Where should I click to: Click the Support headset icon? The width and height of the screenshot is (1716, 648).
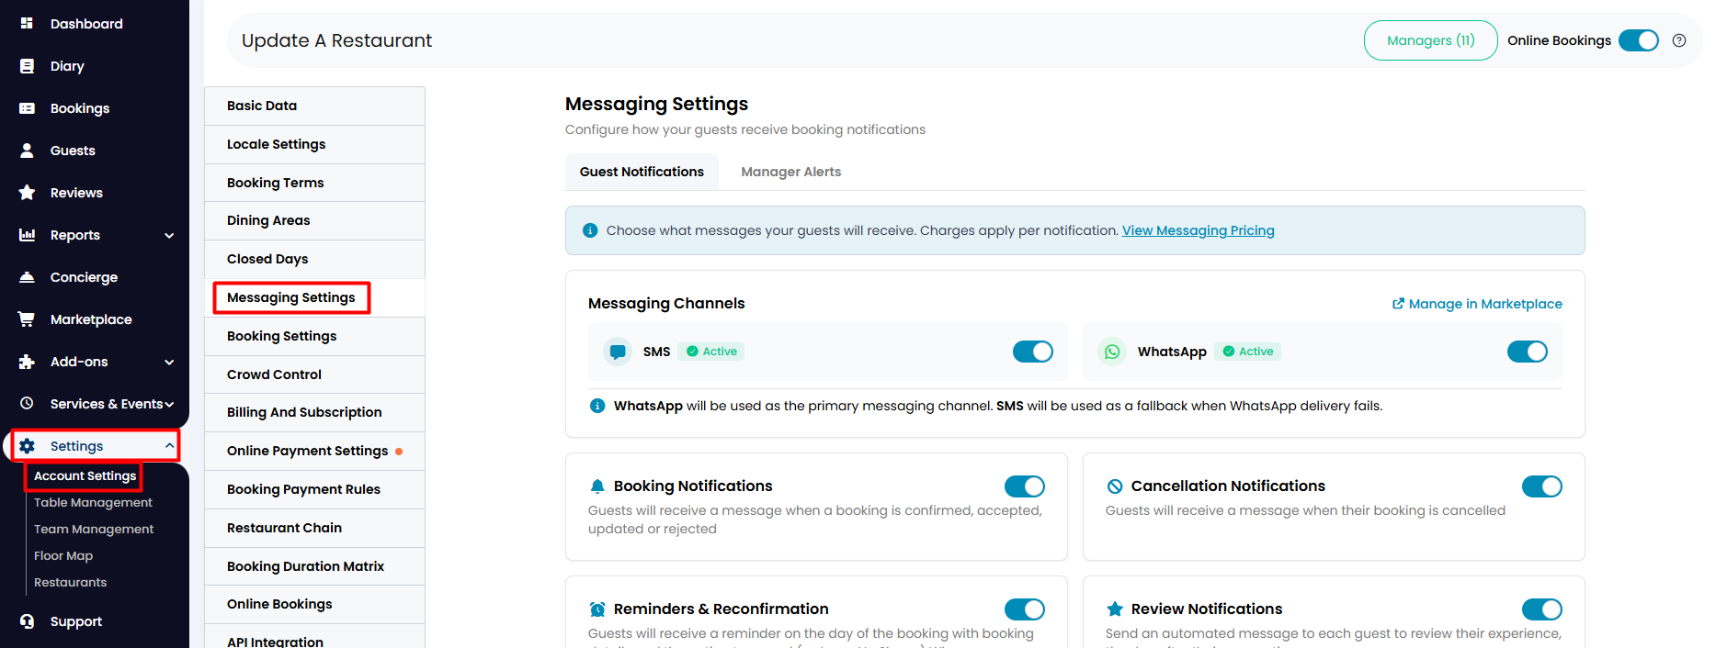[27, 621]
